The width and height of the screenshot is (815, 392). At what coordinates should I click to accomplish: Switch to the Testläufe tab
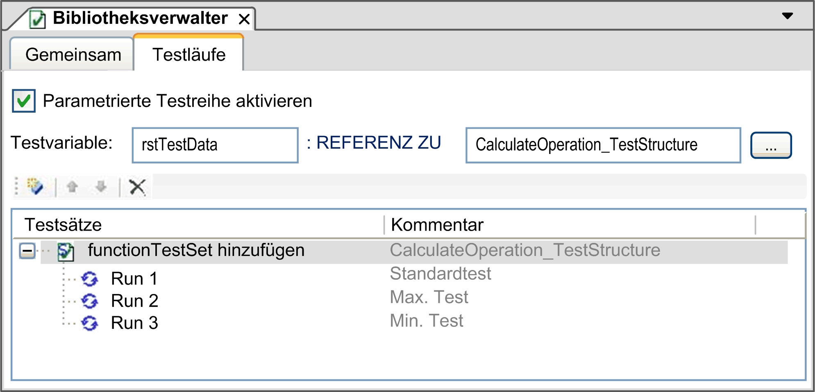tap(188, 54)
